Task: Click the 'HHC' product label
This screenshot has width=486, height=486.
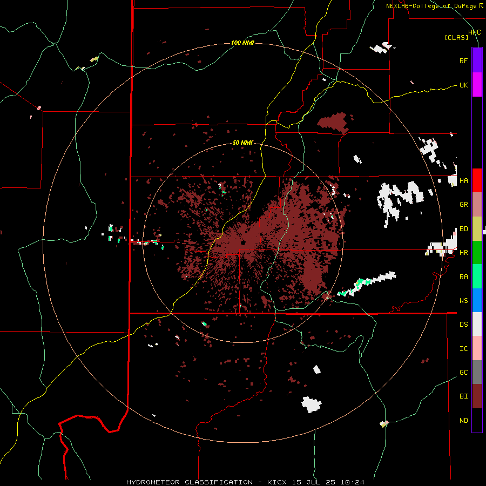Action: click(x=474, y=32)
